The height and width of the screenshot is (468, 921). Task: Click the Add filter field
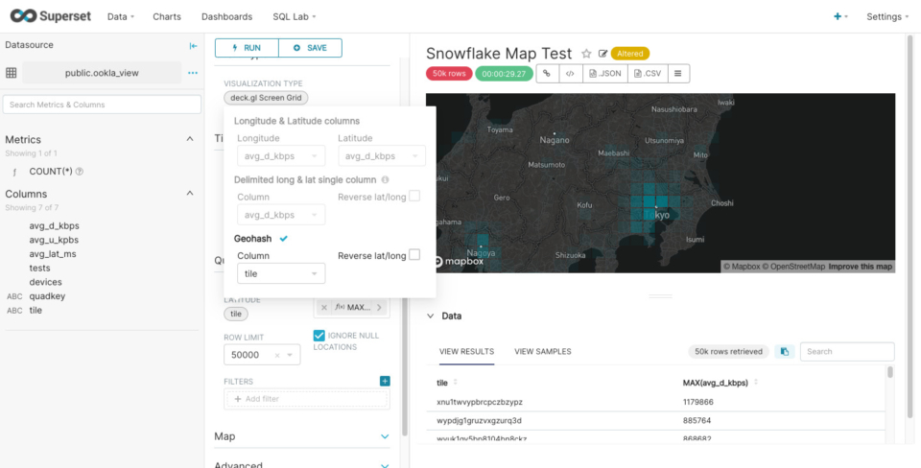pos(307,399)
